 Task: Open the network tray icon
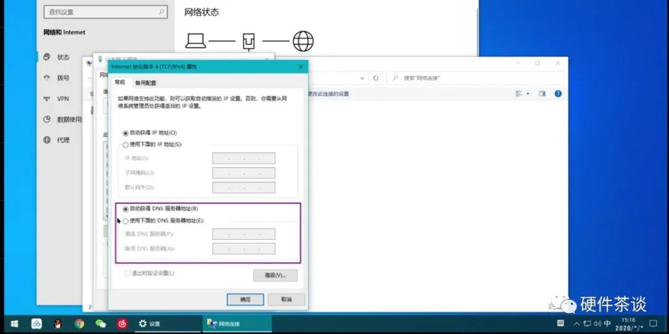point(587,323)
